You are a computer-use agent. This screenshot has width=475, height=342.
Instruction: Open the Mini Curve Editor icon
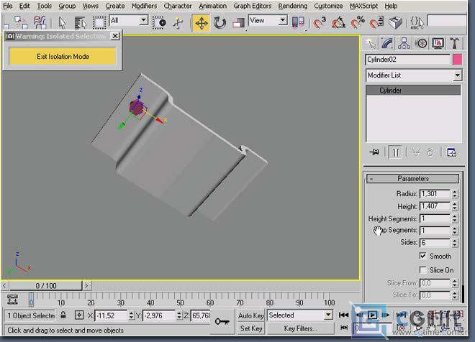[13, 299]
